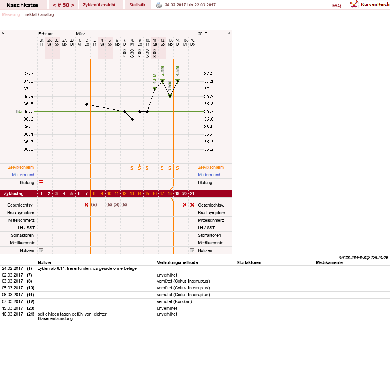Open note icon on cycle day 21
The height and width of the screenshot is (371, 390).
click(192, 250)
